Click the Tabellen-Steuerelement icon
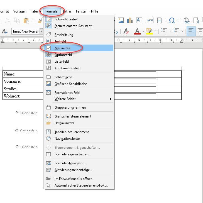This screenshot has height=203, width=203. (48, 132)
